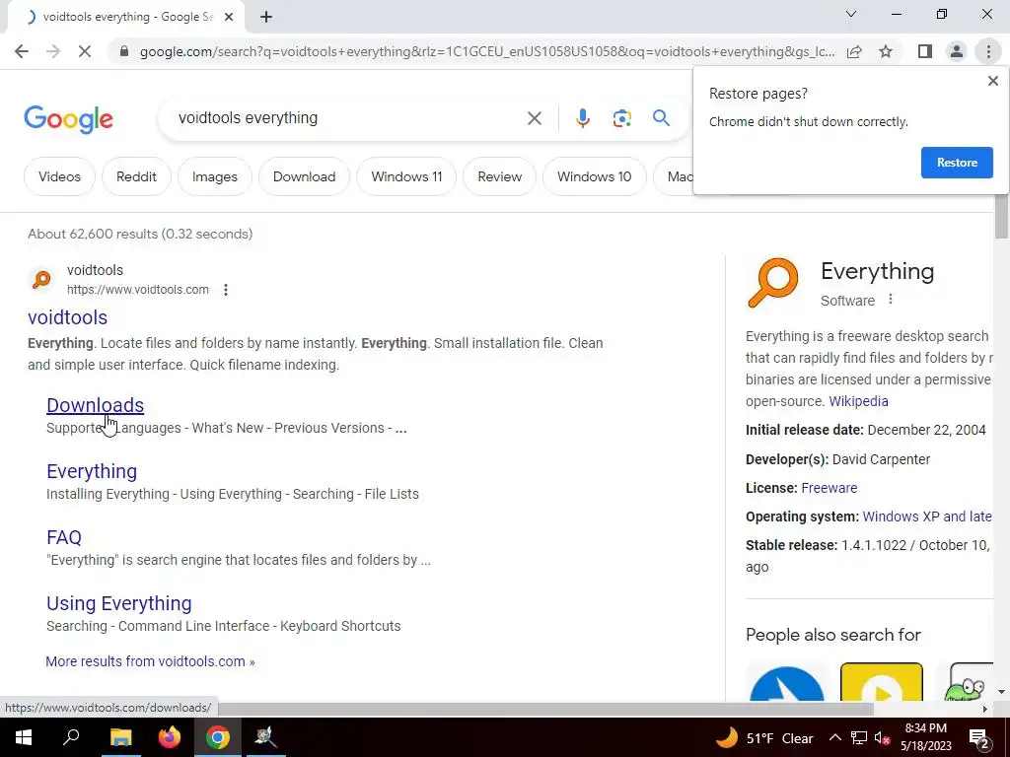Open the Using Everything sitelink
Screen dimensions: 1010x757
pos(119,603)
